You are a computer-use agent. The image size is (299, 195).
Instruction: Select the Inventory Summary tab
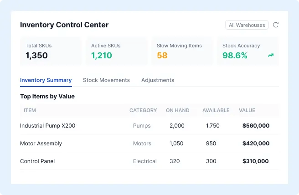pyautogui.click(x=46, y=80)
